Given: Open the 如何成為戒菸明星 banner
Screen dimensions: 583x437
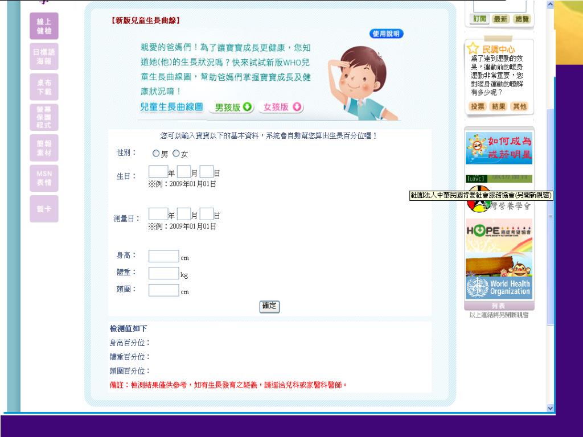Looking at the screenshot, I should coord(499,148).
